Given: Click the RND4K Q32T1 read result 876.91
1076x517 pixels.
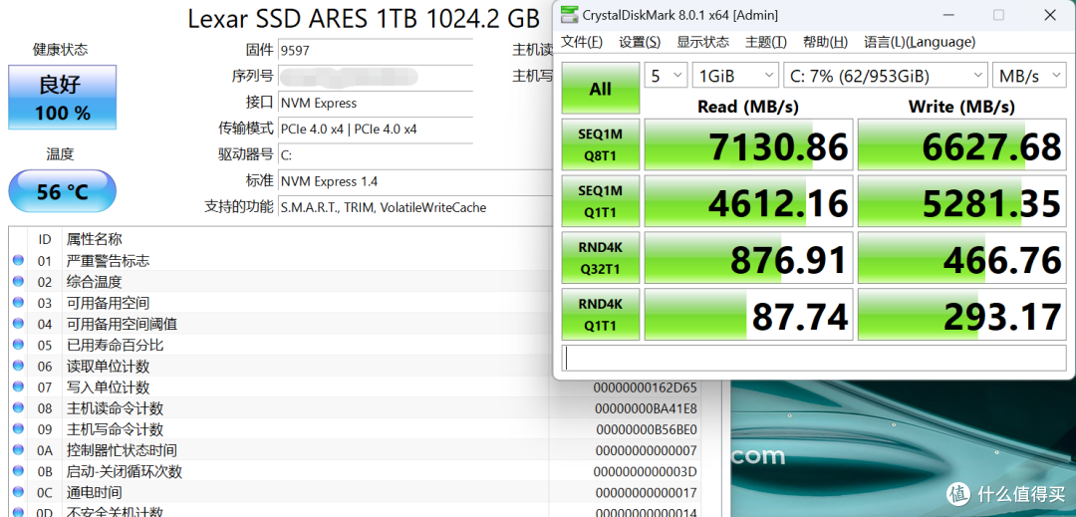Looking at the screenshot, I should (748, 257).
